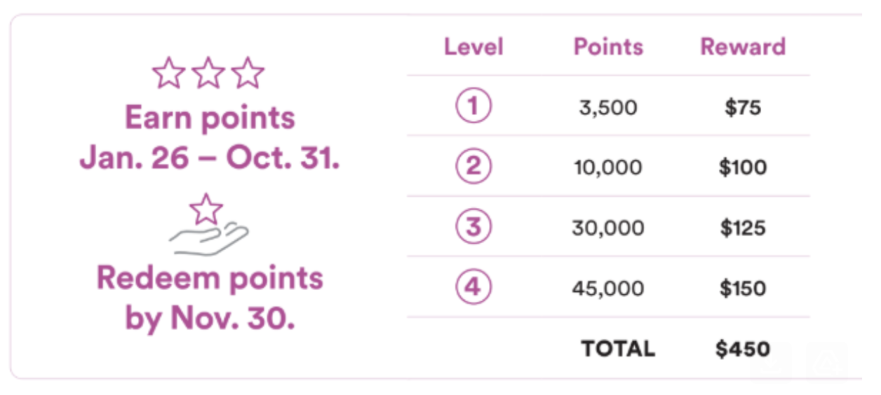This screenshot has width=881, height=395.
Task: Click the Redeem points heading
Action: 210,278
